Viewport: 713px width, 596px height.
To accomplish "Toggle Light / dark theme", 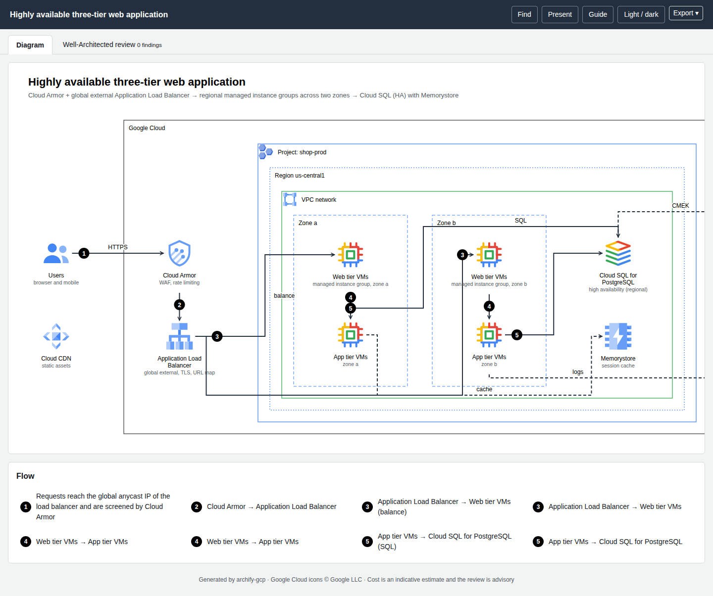I will click(x=641, y=14).
